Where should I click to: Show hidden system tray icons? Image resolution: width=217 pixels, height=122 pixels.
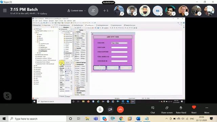click(x=166, y=119)
